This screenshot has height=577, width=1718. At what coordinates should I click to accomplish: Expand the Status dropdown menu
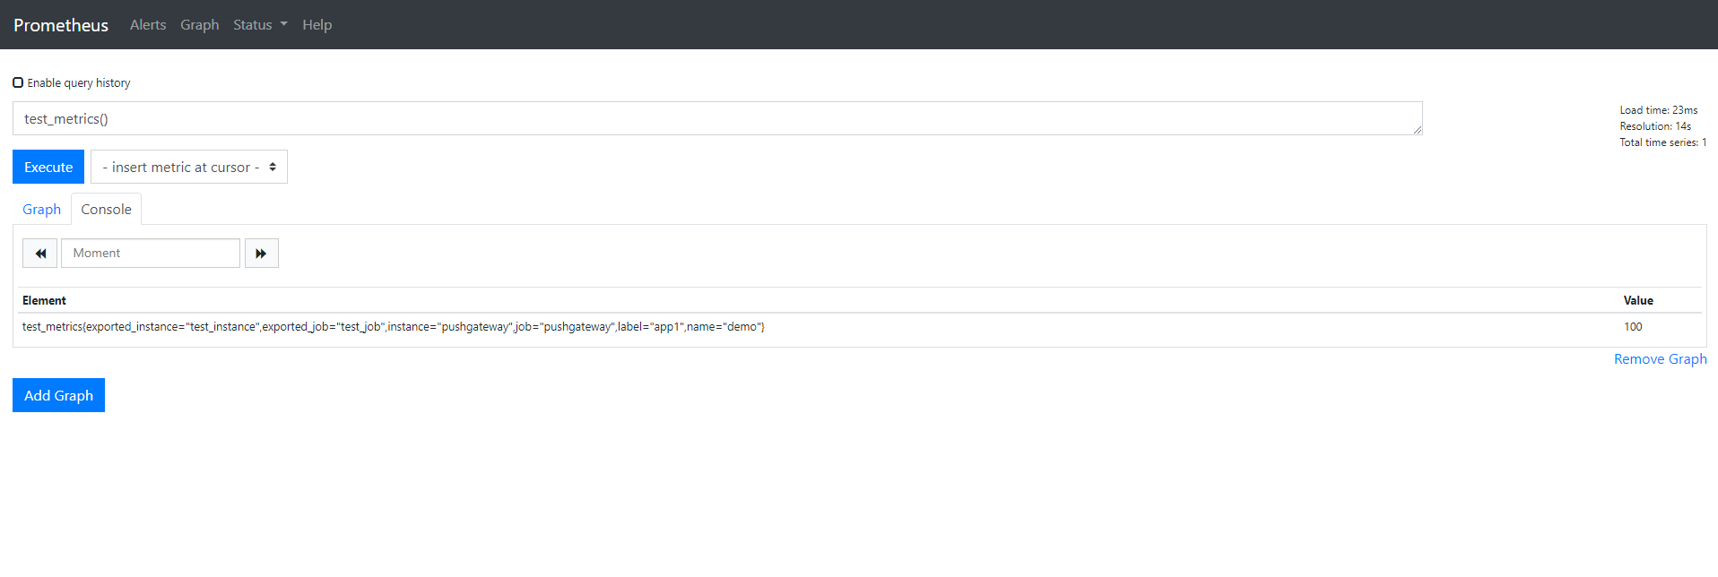(x=260, y=25)
